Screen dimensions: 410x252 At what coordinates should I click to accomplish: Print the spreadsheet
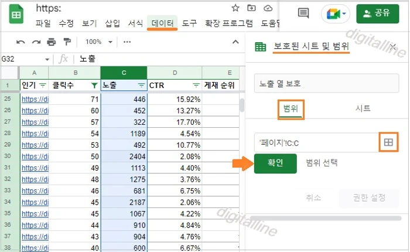(52, 42)
